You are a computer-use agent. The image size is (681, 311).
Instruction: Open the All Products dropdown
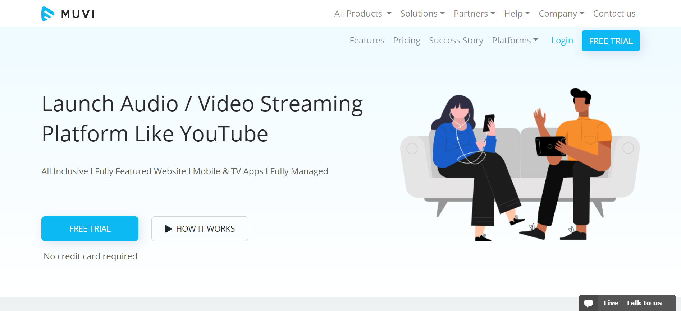[x=363, y=14]
